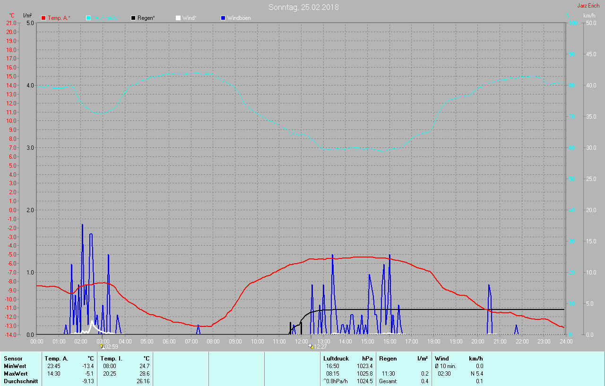This screenshot has width=605, height=386.
Task: Click the blue Windböen legend square
Action: (x=223, y=18)
